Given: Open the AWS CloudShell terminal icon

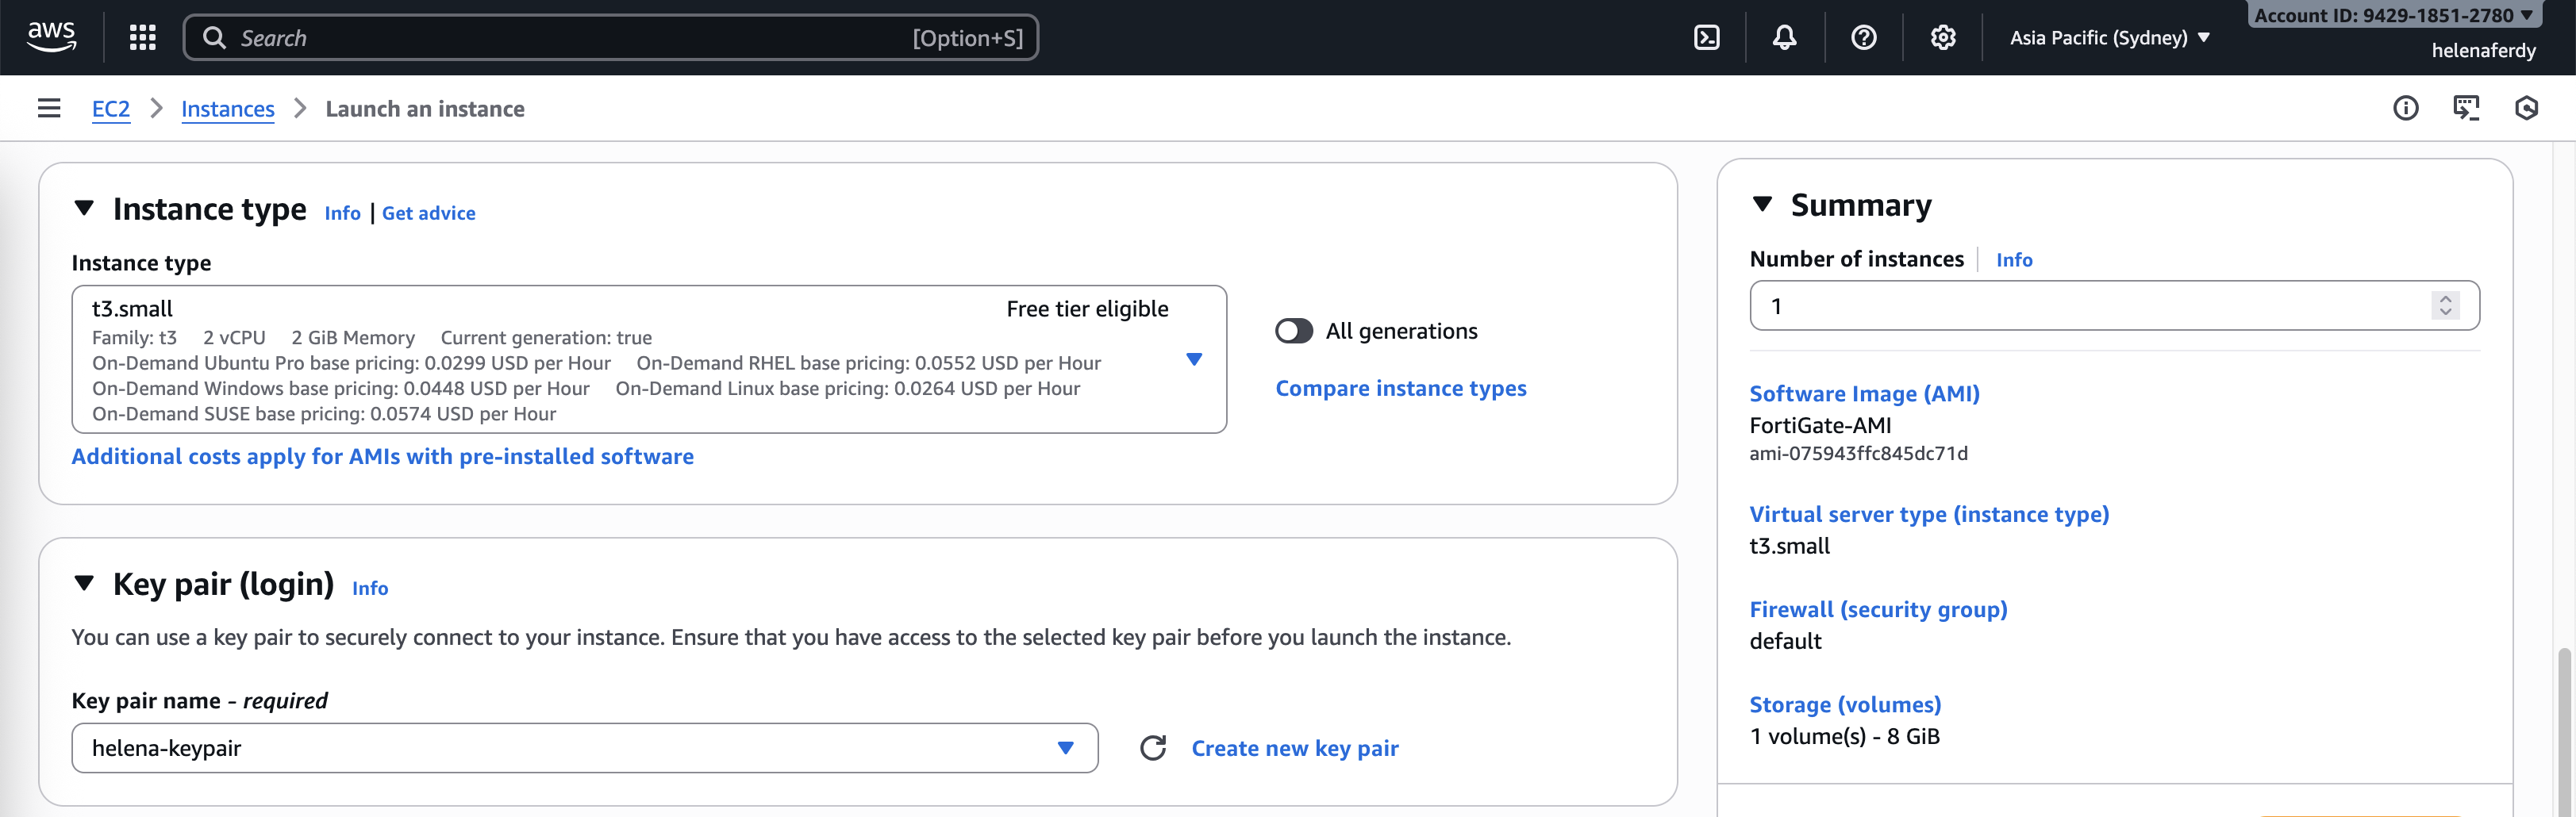Looking at the screenshot, I should 1706,38.
